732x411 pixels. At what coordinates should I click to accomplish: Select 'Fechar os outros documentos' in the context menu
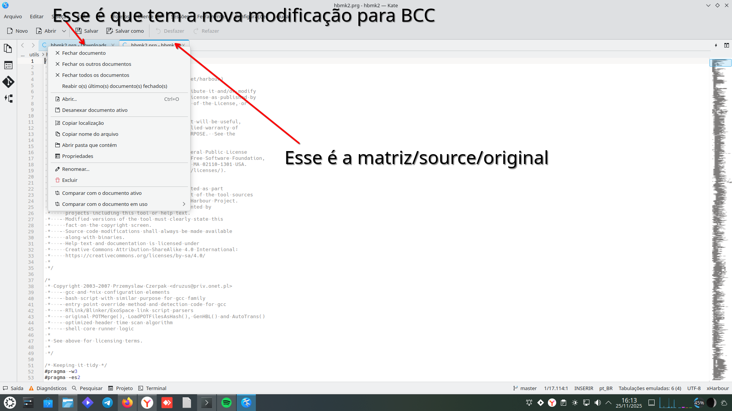96,64
